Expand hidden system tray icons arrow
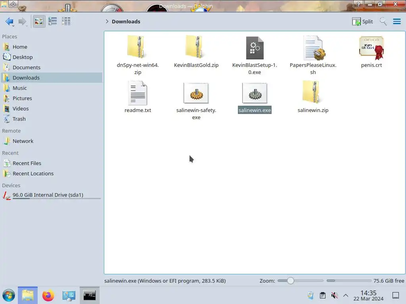This screenshot has width=406, height=304. (346, 295)
